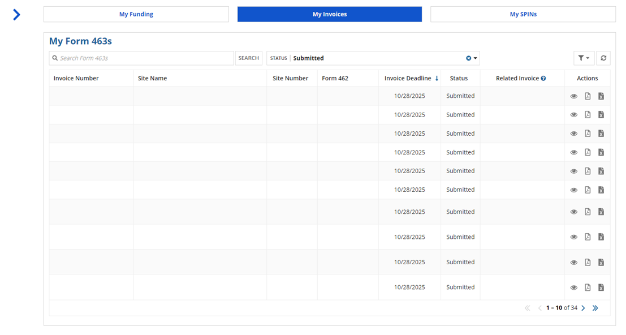Download PDF for the first row invoice
Screen dimensions: 626x335
(x=588, y=96)
